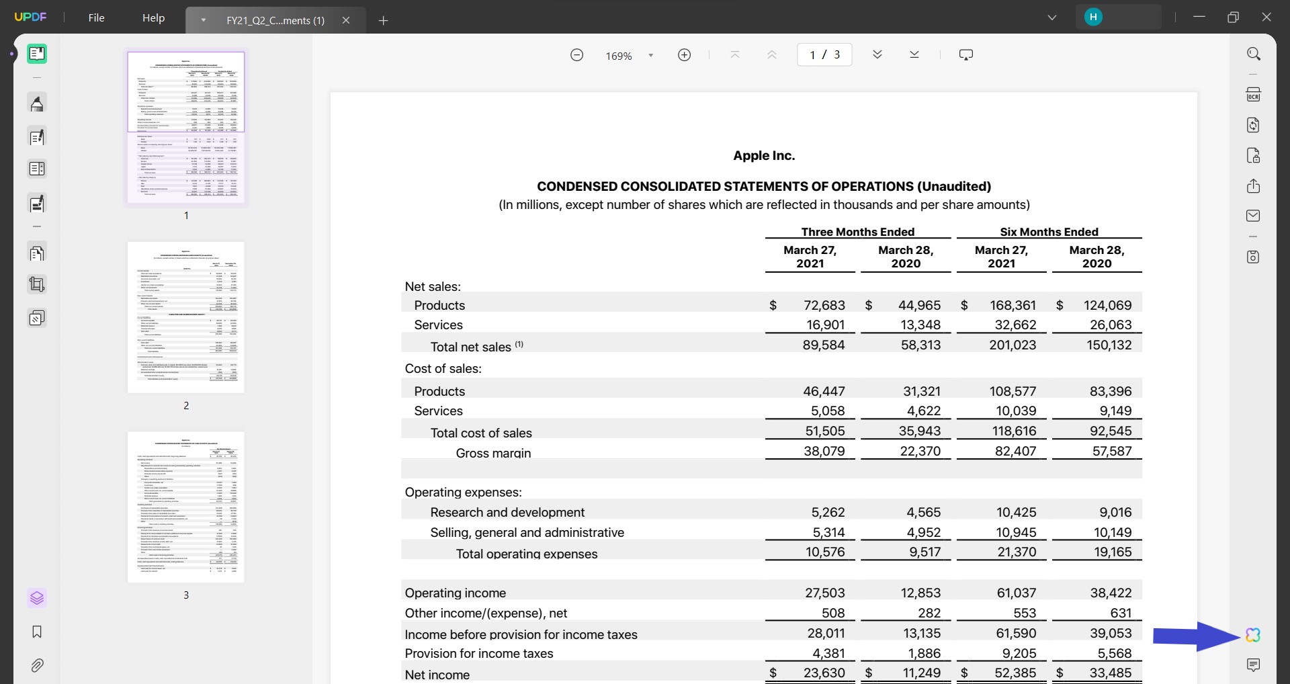The width and height of the screenshot is (1290, 684).
Task: Toggle Reader mode in the sidebar
Action: tap(37, 53)
